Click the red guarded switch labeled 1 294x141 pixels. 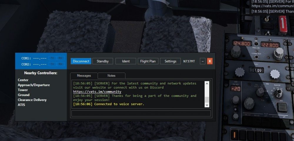(283, 24)
